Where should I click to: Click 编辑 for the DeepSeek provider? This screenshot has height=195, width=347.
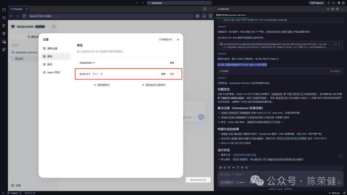172,63
